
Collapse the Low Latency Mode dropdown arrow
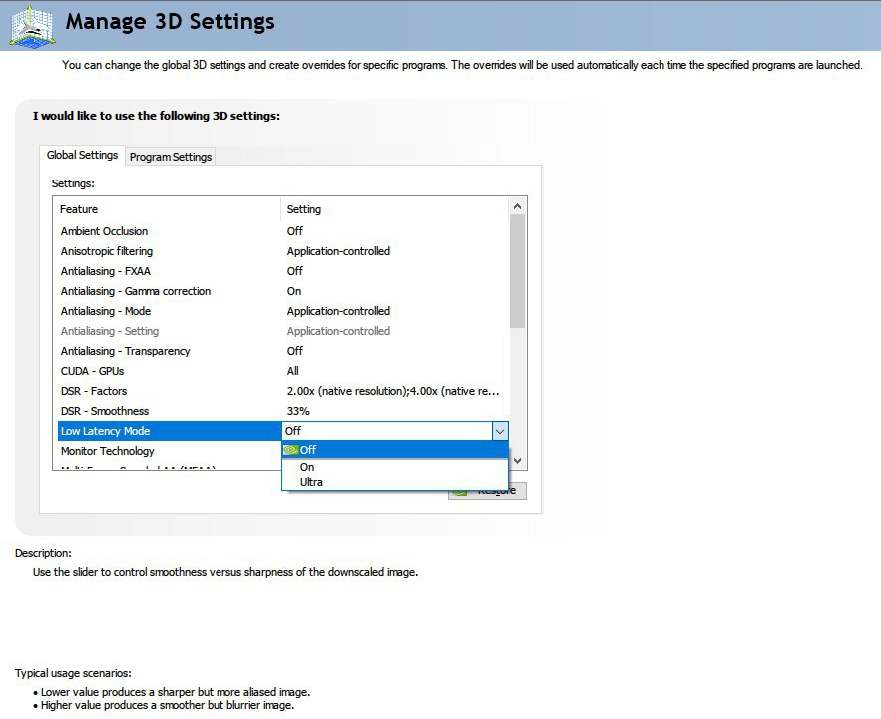tap(500, 431)
